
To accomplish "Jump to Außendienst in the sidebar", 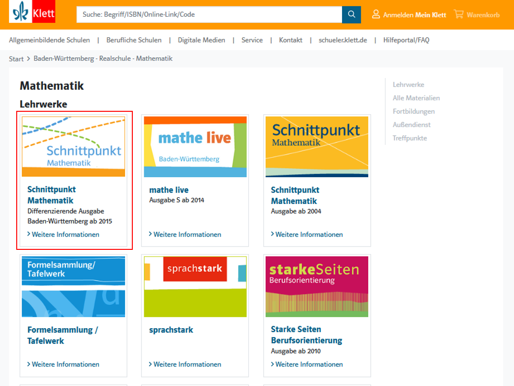I will (411, 125).
